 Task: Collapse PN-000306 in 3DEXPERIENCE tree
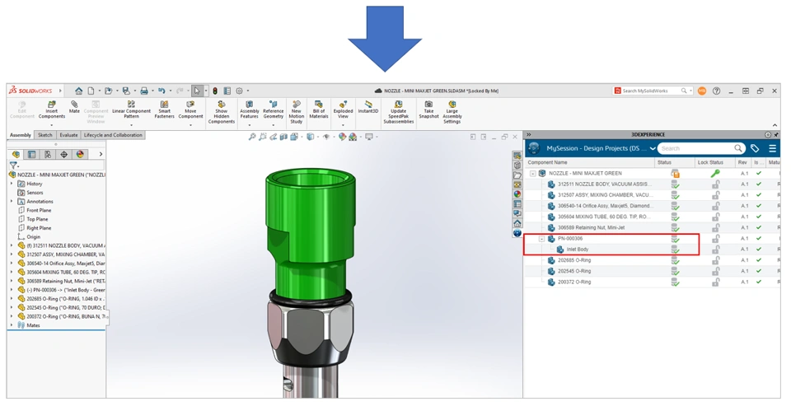pos(542,239)
